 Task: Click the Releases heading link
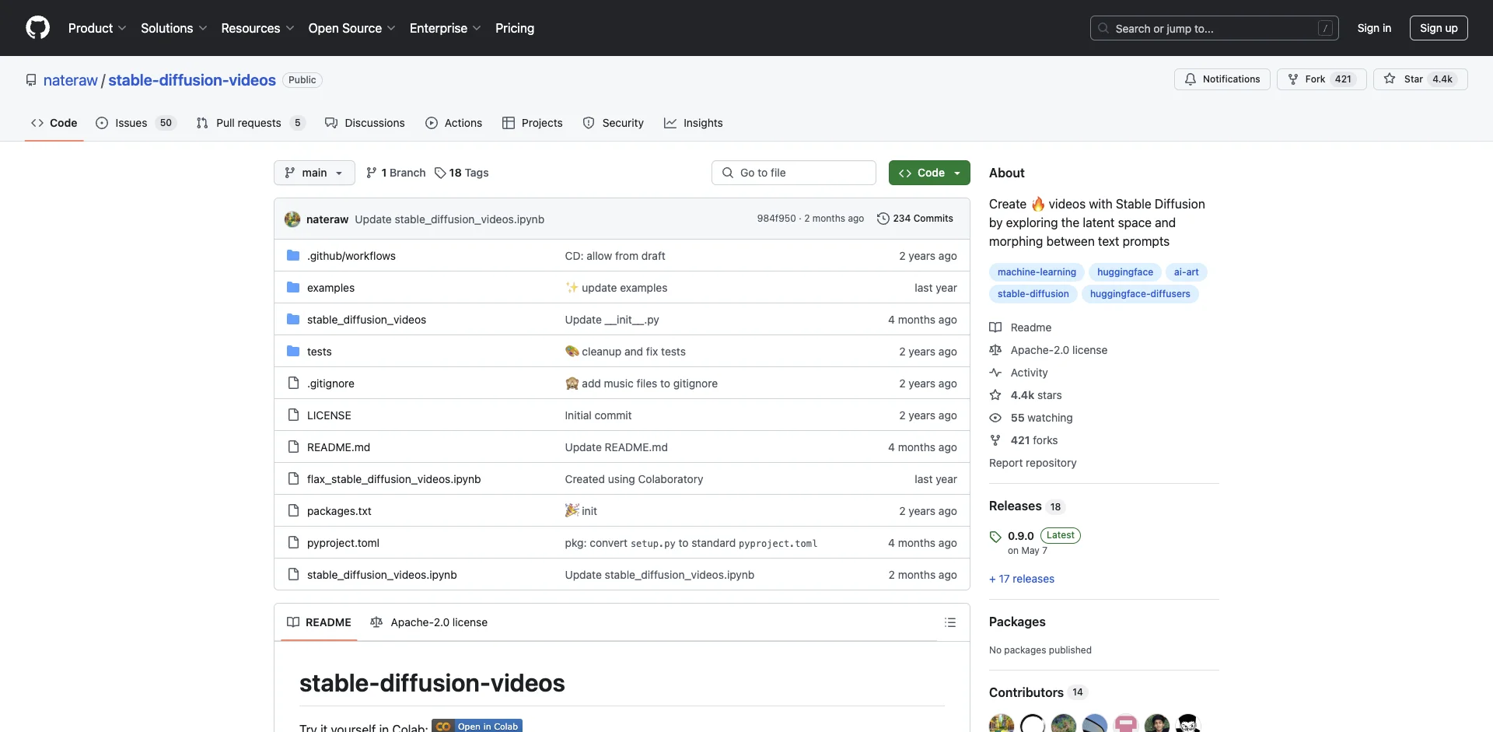tap(1015, 506)
